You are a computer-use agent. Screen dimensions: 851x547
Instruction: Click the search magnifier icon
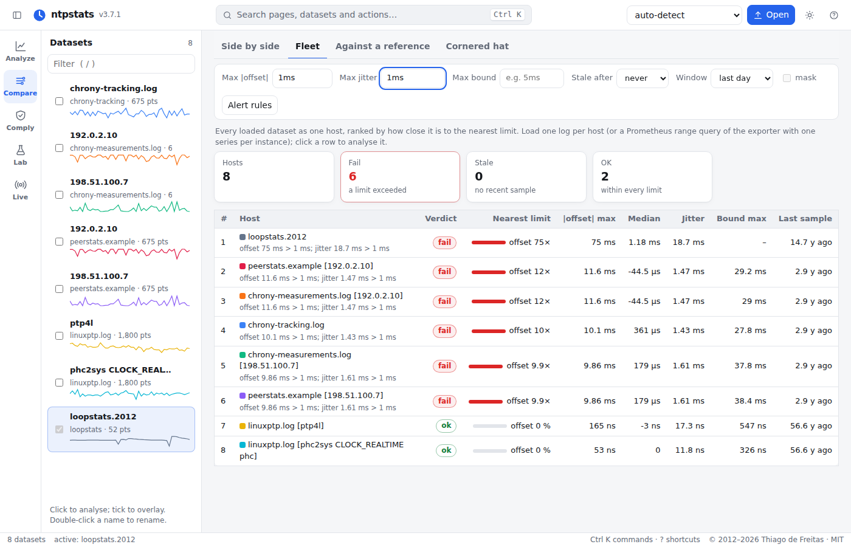point(227,15)
